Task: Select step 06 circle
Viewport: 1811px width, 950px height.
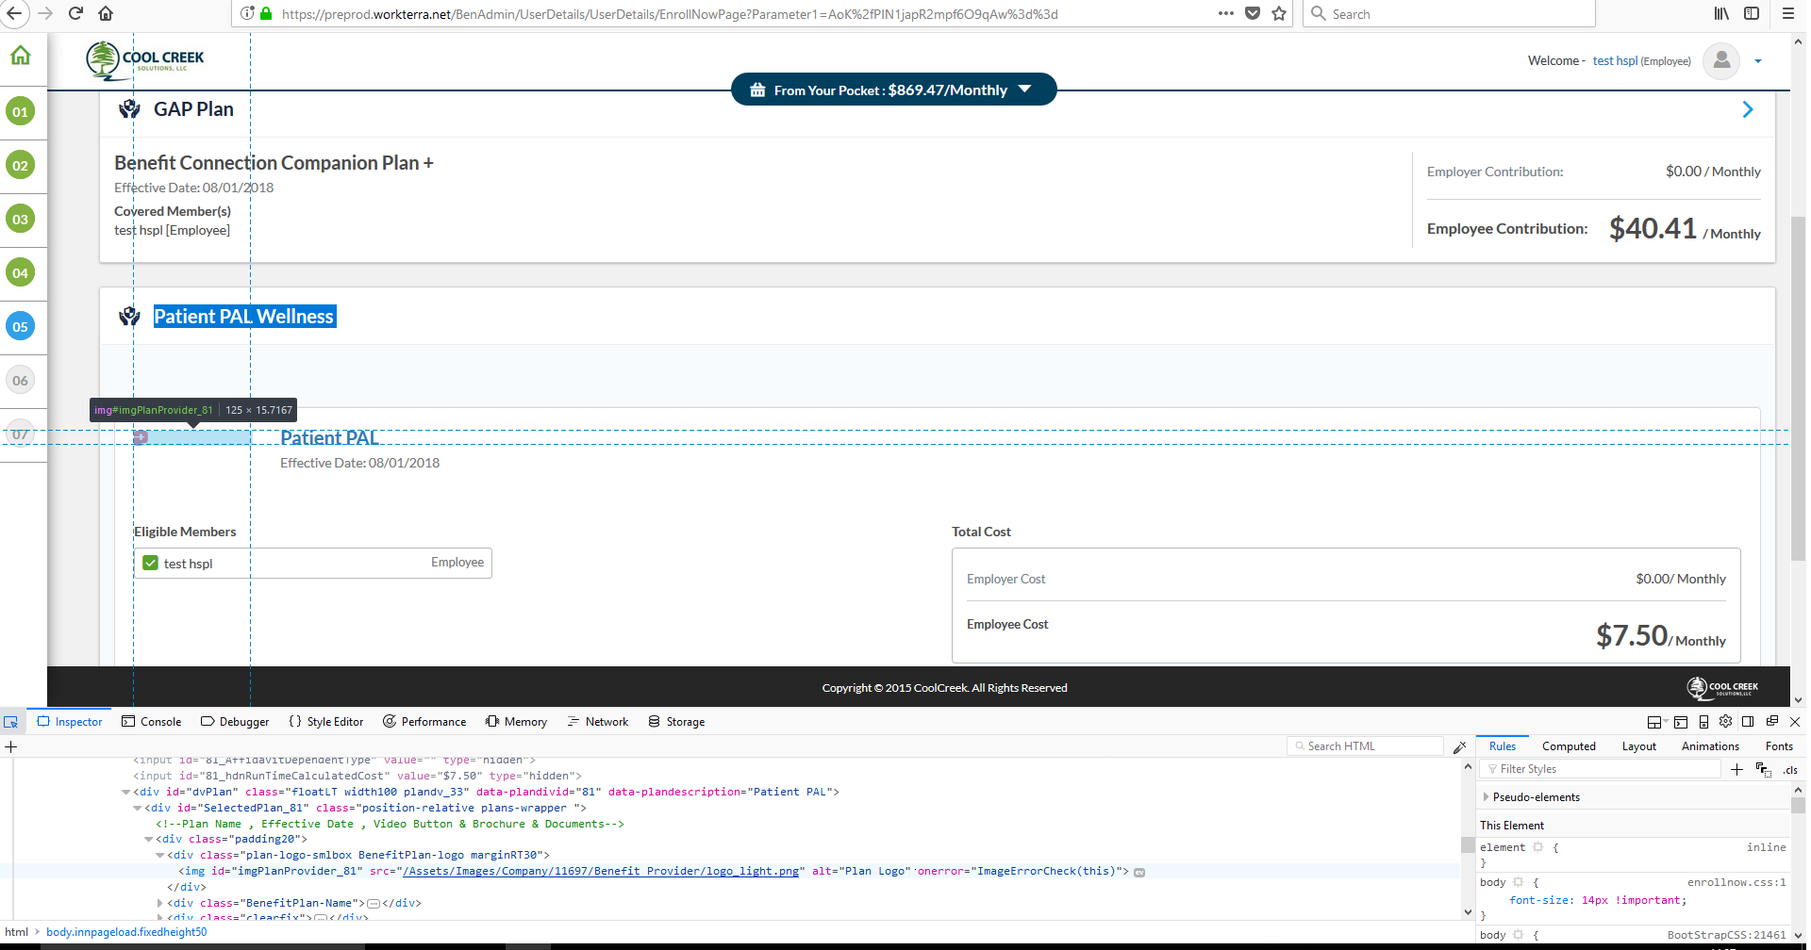Action: [20, 380]
